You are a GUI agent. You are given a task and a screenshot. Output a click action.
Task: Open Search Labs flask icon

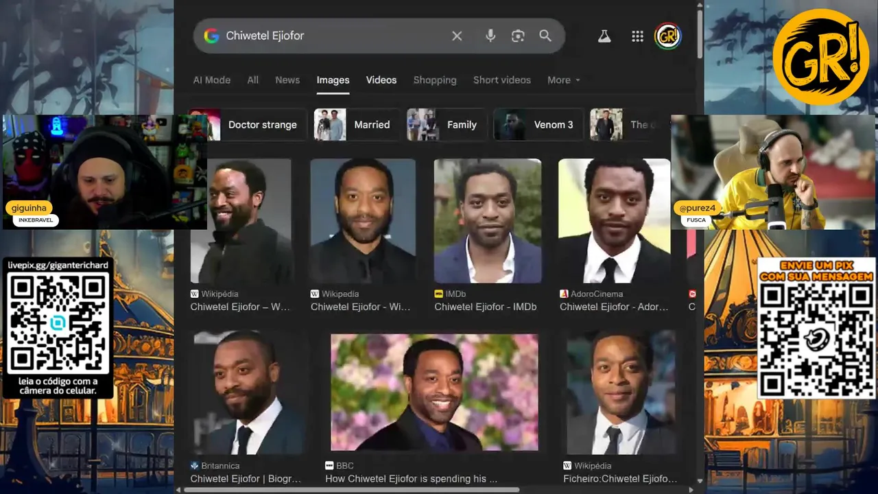[x=604, y=36]
